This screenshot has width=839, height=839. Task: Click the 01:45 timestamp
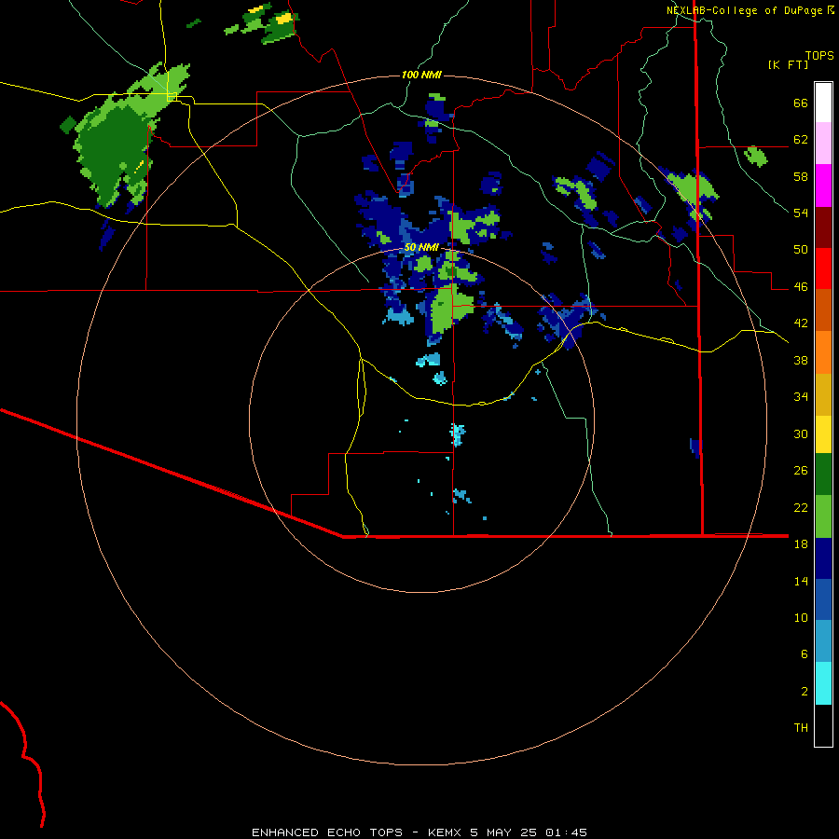[x=566, y=832]
